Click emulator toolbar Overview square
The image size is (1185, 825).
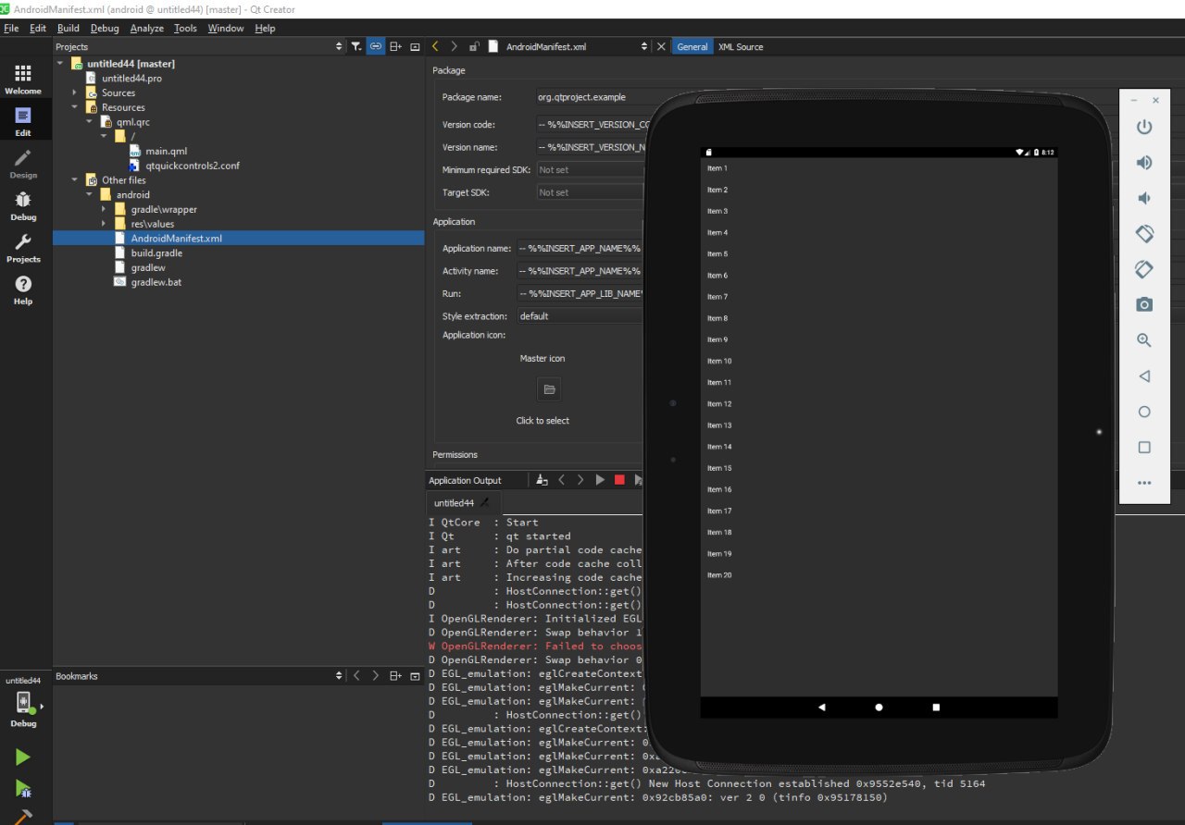(x=1144, y=448)
